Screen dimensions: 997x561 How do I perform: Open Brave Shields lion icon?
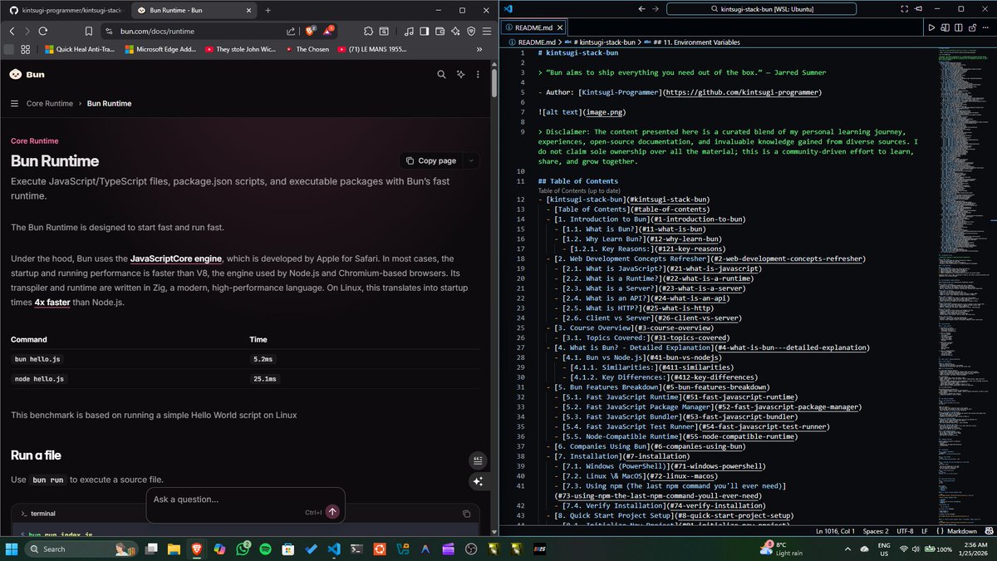coord(312,31)
